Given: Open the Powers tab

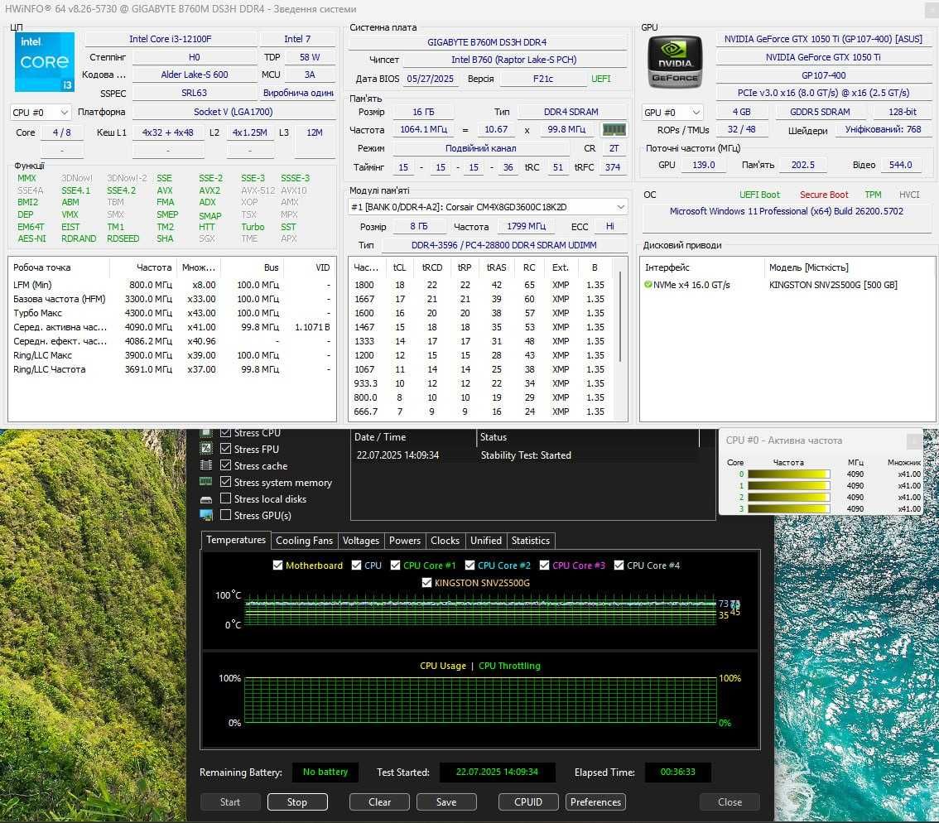Looking at the screenshot, I should 405,541.
